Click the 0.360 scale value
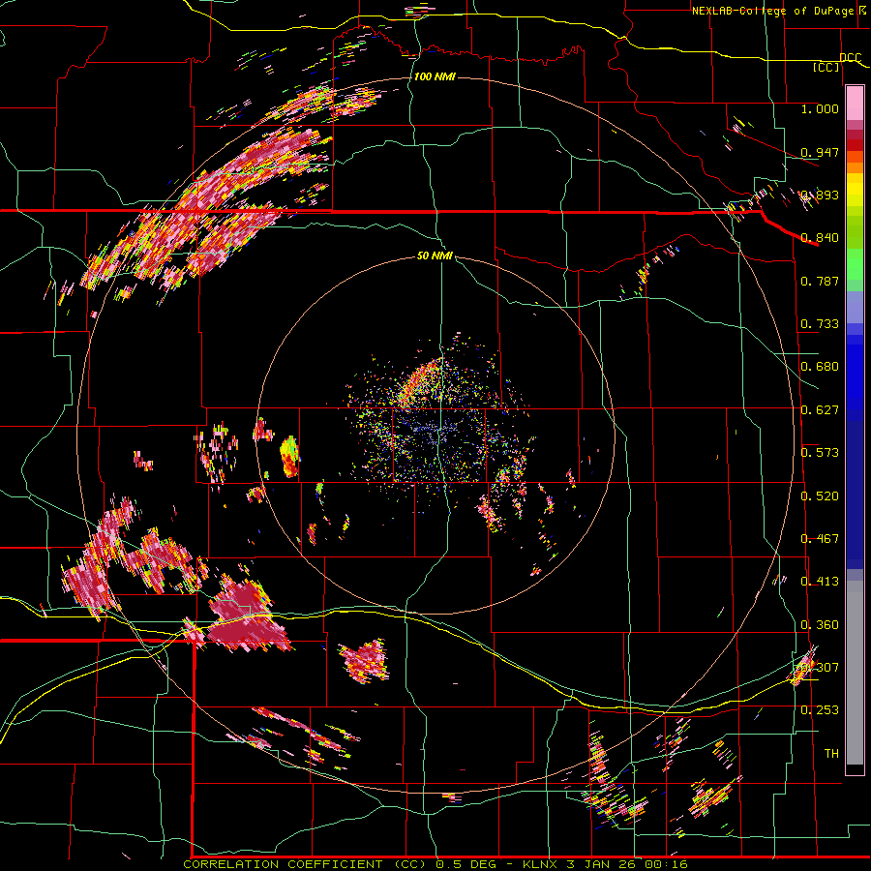Image resolution: width=871 pixels, height=871 pixels. pyautogui.click(x=820, y=625)
